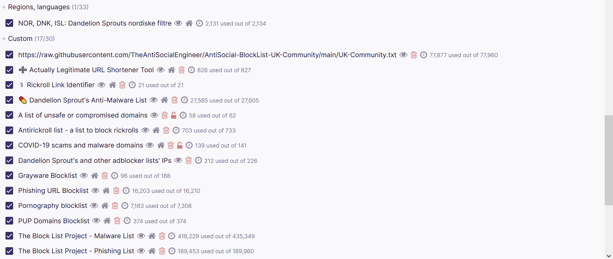
Task: Click padlock icon on unsafe or compromised domains list
Action: [174, 115]
